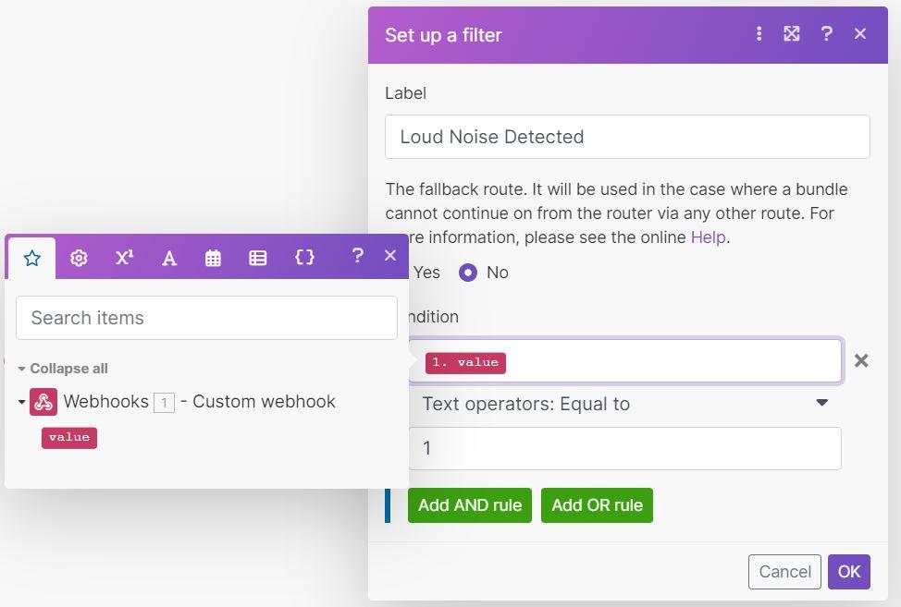901x607 pixels.
Task: Open filter dialog three-dot menu
Action: (x=759, y=34)
